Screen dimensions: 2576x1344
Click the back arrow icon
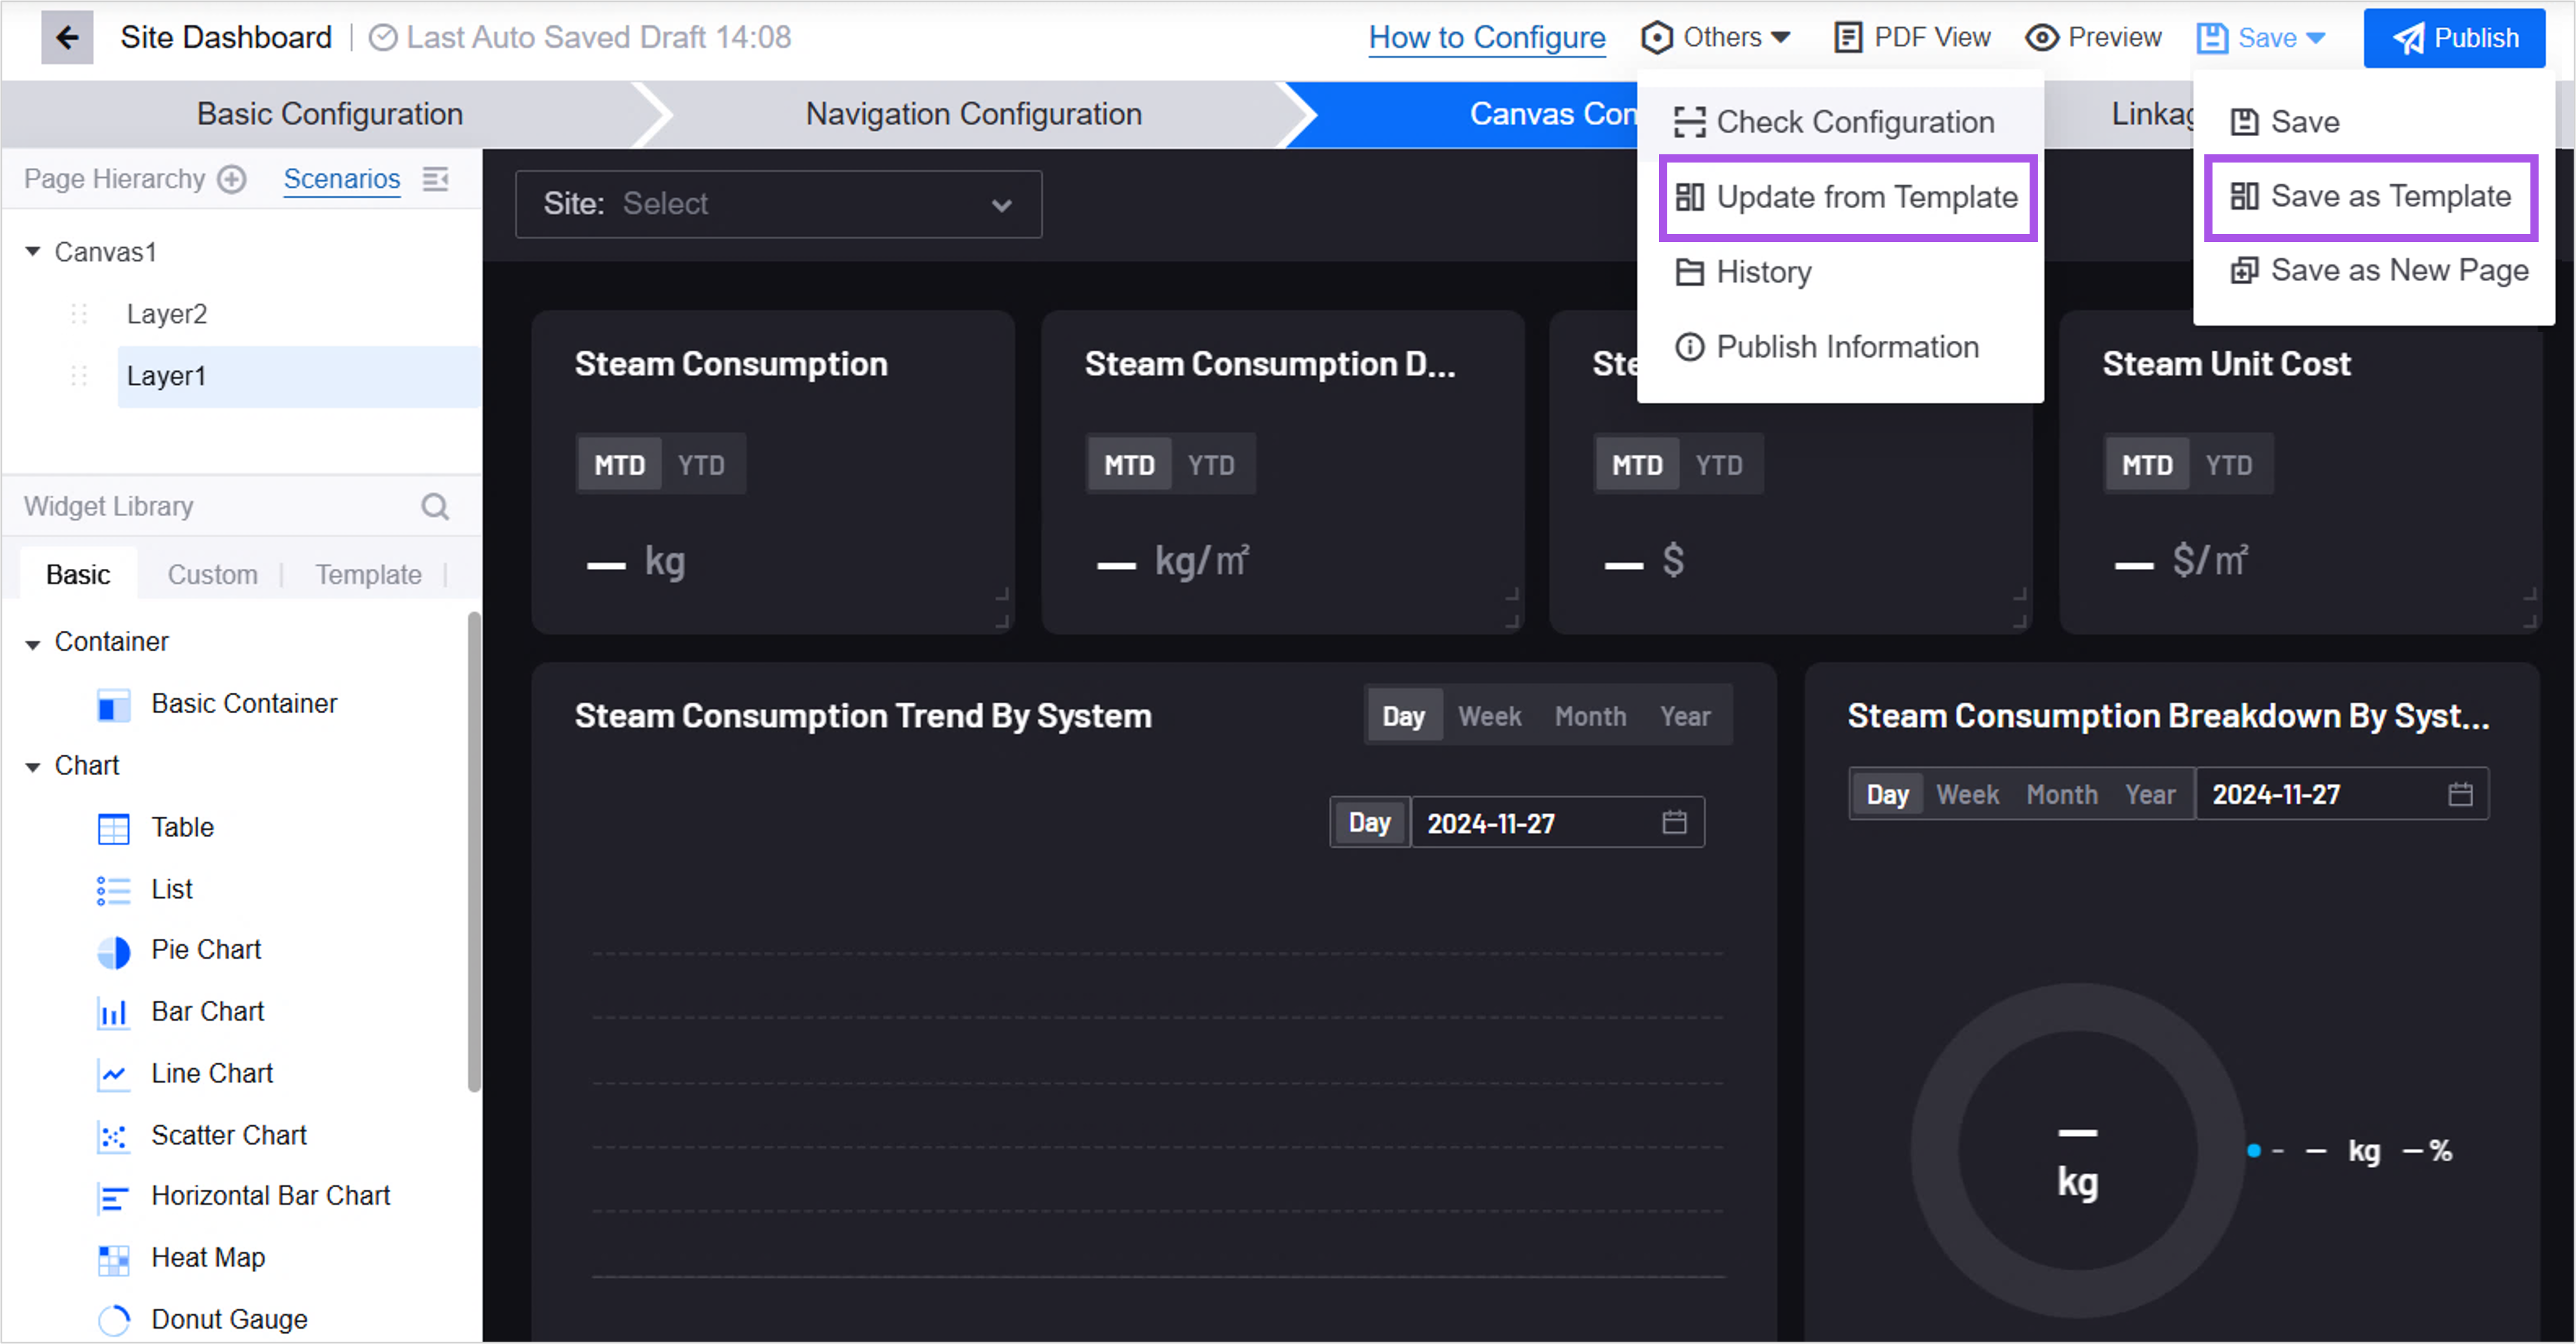click(67, 38)
